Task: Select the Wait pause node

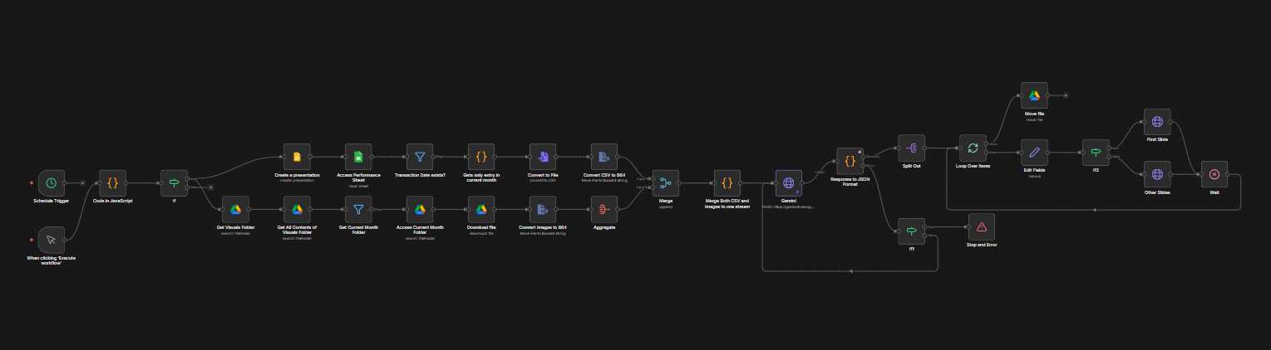Action: pyautogui.click(x=1214, y=174)
